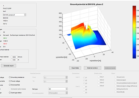
Task: Click the surface material resistivity field
Action: 14,57
